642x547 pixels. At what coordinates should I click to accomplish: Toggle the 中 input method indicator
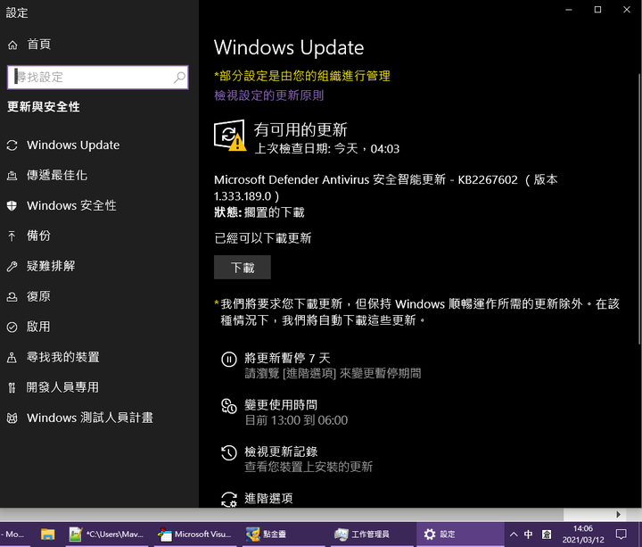point(529,535)
